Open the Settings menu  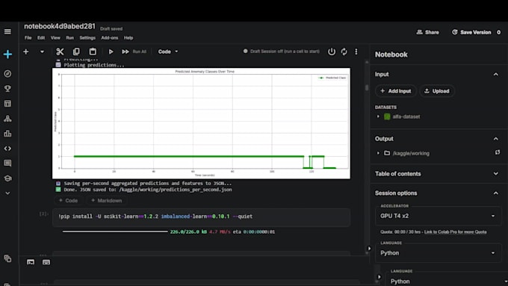tap(87, 38)
